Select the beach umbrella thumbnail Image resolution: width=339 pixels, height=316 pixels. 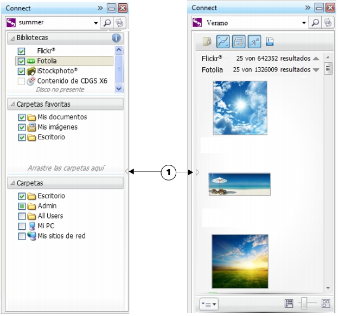[239, 184]
